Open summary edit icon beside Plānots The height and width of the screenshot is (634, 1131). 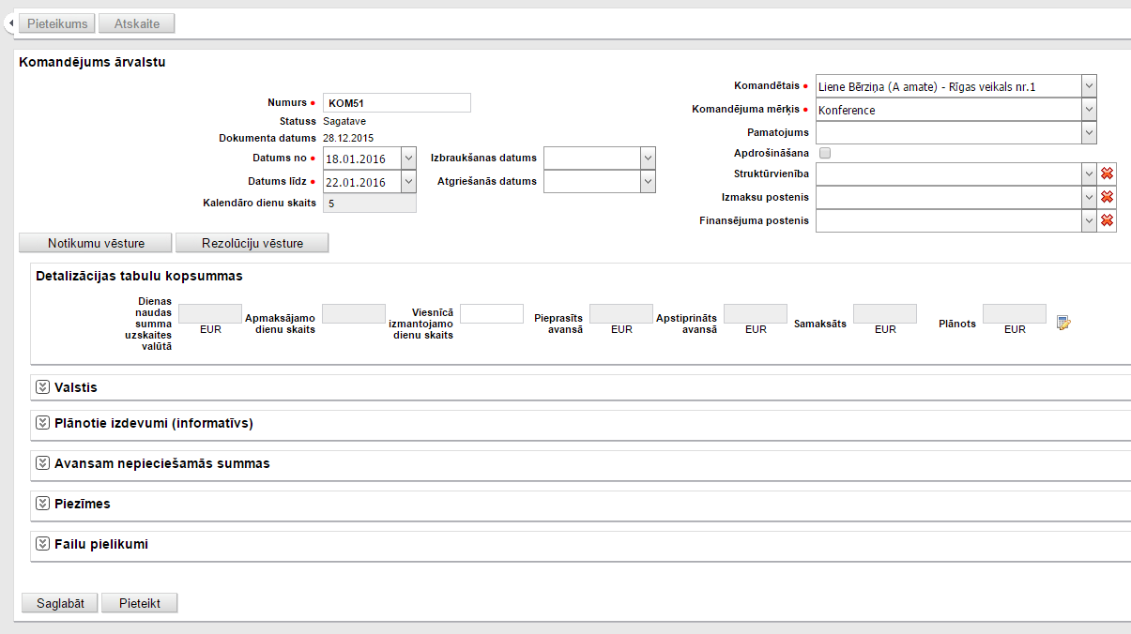pos(1063,323)
